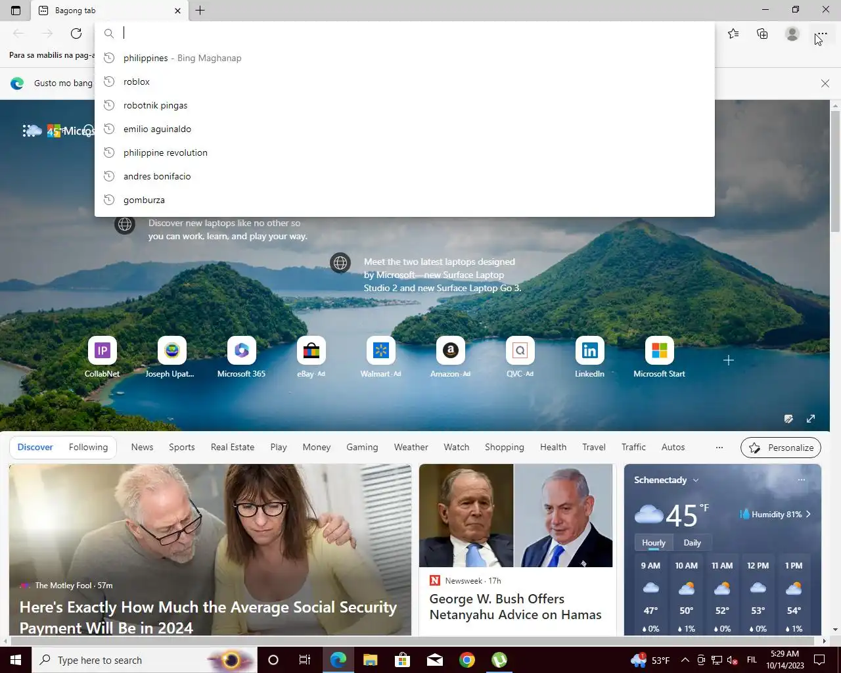The image size is (841, 673).
Task: Open the News feed category
Action: (142, 447)
